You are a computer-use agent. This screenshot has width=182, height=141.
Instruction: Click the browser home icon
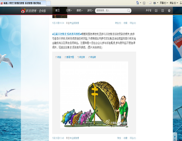click(x=137, y=3)
